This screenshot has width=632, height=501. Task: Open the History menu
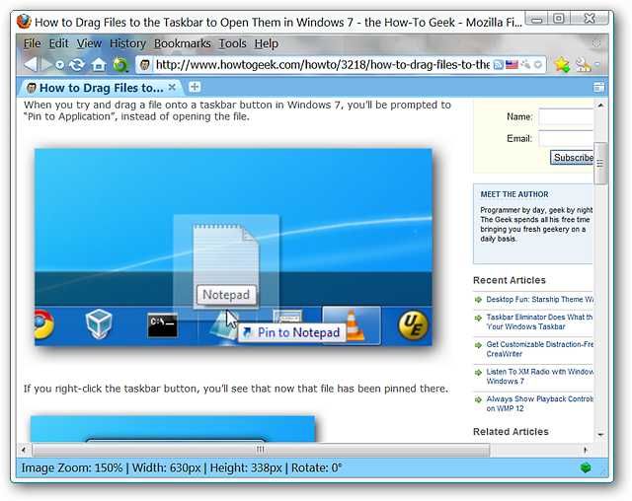point(127,43)
